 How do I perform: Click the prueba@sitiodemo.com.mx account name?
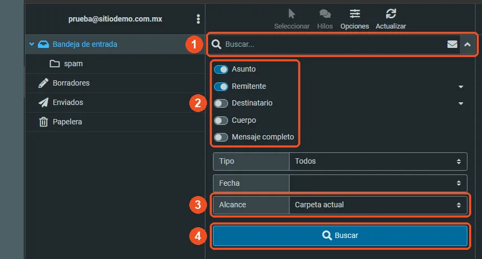[x=115, y=19]
